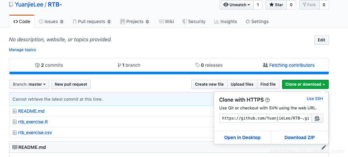348x157 pixels.
Task: View the watchers count of 1
Action: point(258,5)
